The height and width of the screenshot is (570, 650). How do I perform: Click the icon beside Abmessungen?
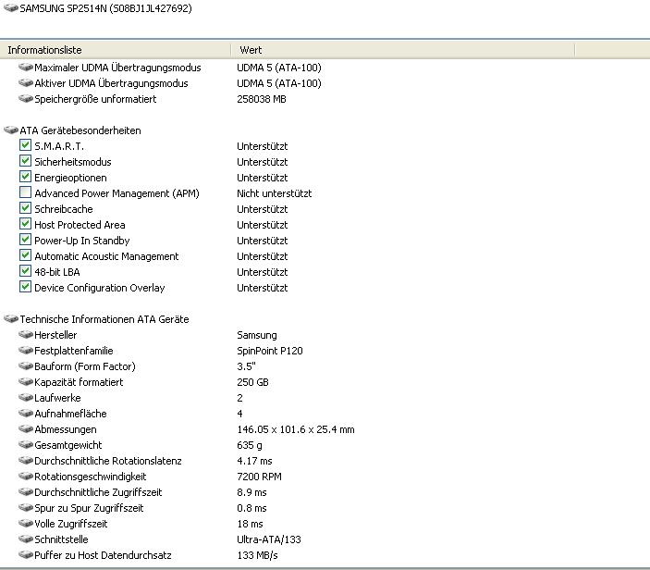click(26, 429)
